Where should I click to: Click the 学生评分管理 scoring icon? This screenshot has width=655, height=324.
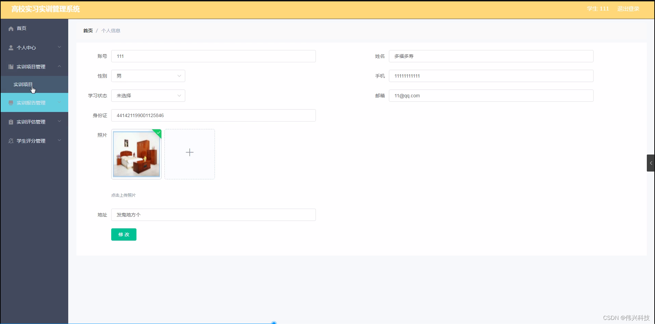pyautogui.click(x=11, y=141)
